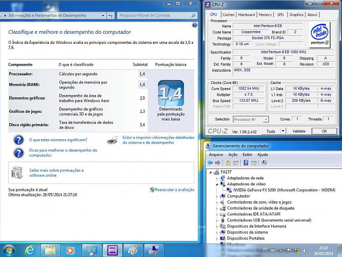Click the software box icon beside 'Saiba mais sobre pontuações'
This screenshot has height=257, width=342.
click(17, 173)
